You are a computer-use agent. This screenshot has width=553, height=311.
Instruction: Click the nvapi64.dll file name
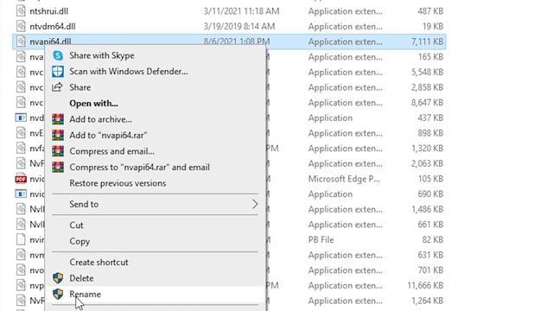coord(50,41)
